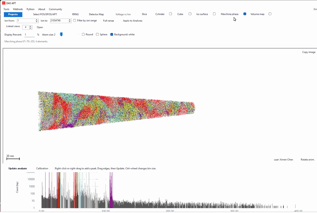Click the Atom size slider handle
This screenshot has width=317, height=213.
pyautogui.click(x=61, y=34)
